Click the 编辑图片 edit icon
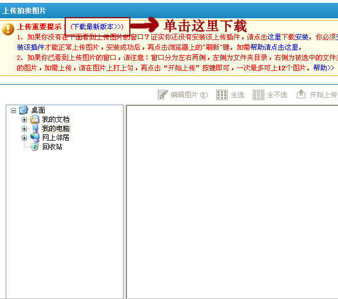Screen dimensions: 338x299 pos(162,94)
